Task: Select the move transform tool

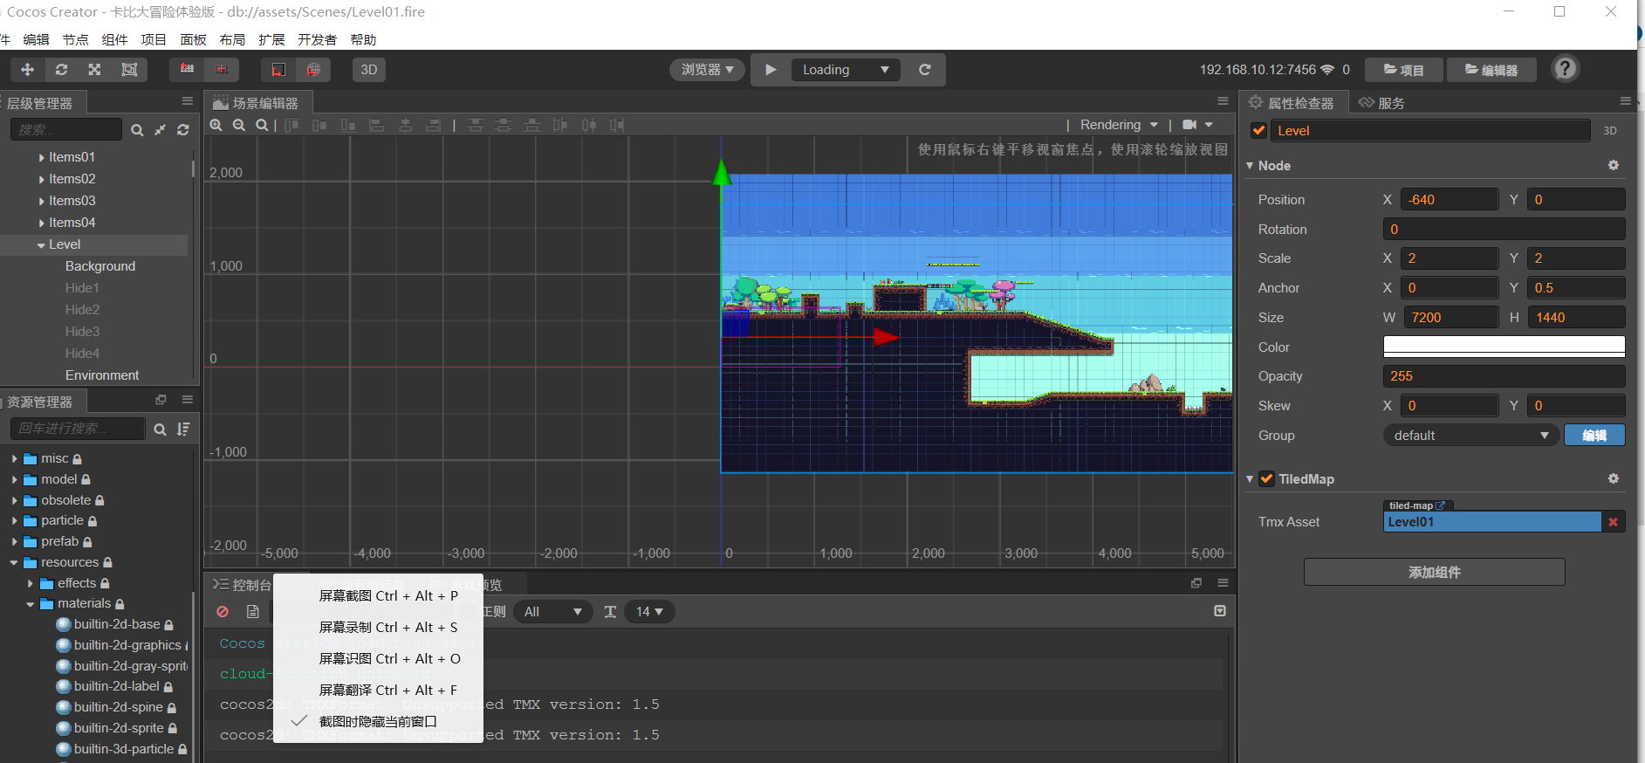Action: 27,70
